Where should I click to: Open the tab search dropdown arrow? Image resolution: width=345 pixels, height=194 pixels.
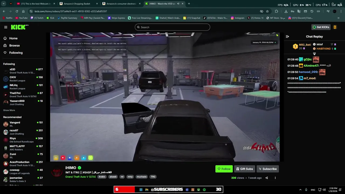pyautogui.click(x=4, y=4)
